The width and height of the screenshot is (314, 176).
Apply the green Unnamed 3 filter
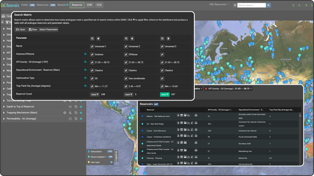(165, 95)
